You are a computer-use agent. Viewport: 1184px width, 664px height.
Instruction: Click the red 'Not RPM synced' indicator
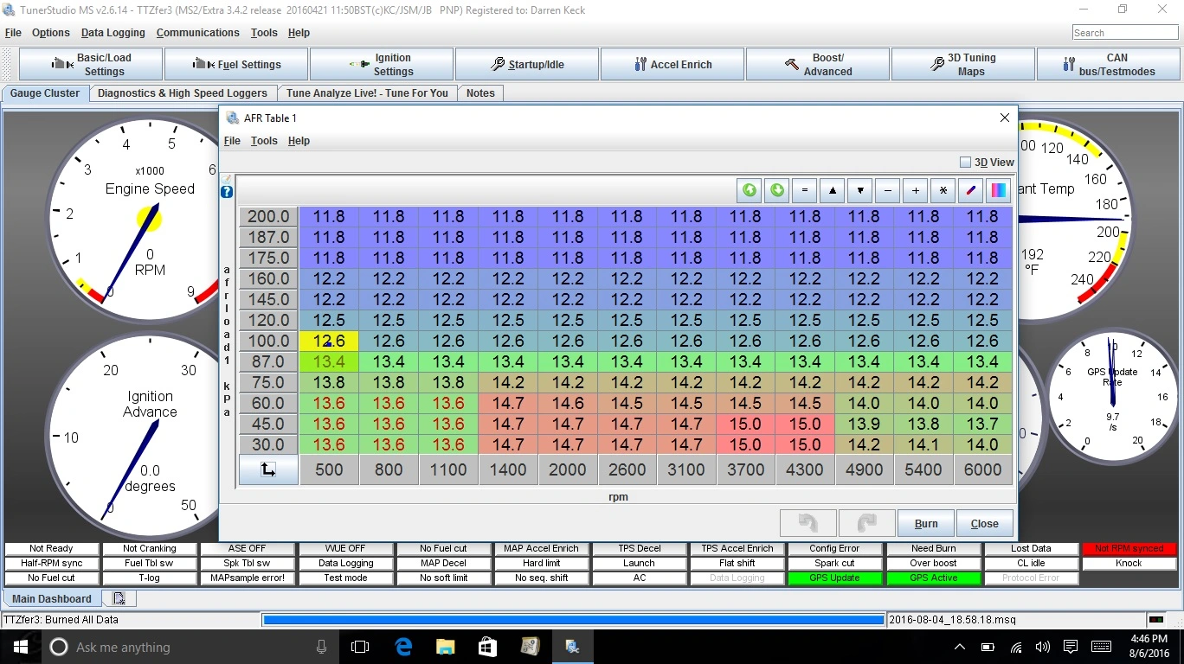1129,548
